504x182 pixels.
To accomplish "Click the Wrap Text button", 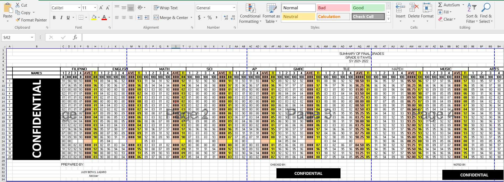I will pos(166,8).
